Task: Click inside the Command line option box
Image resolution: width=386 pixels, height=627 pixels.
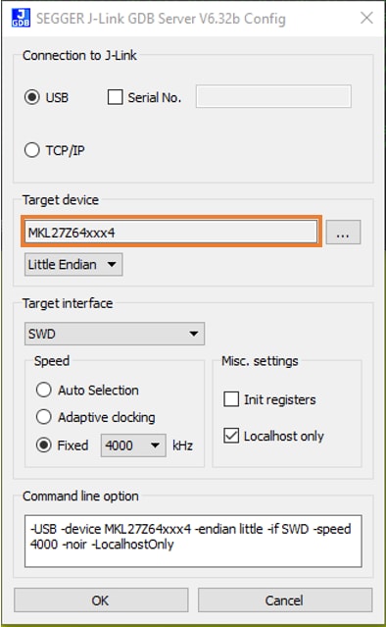Action: point(193,541)
